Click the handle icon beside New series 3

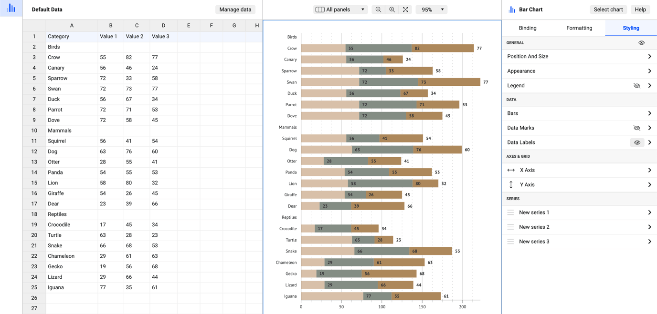[510, 242]
